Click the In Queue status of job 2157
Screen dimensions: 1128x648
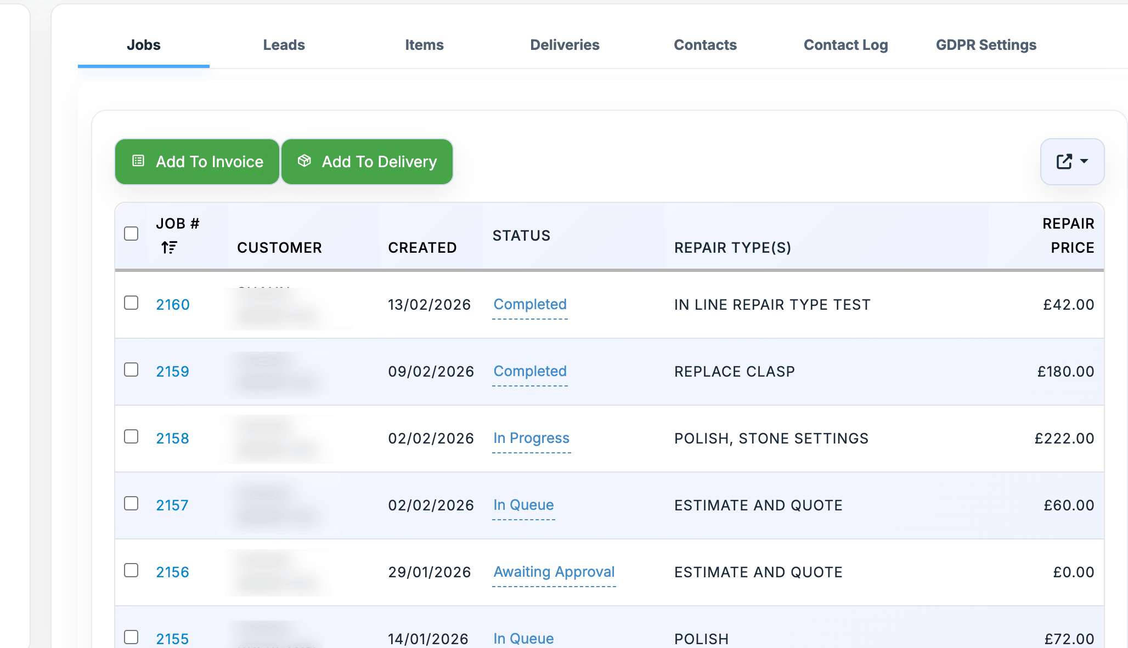click(x=523, y=505)
